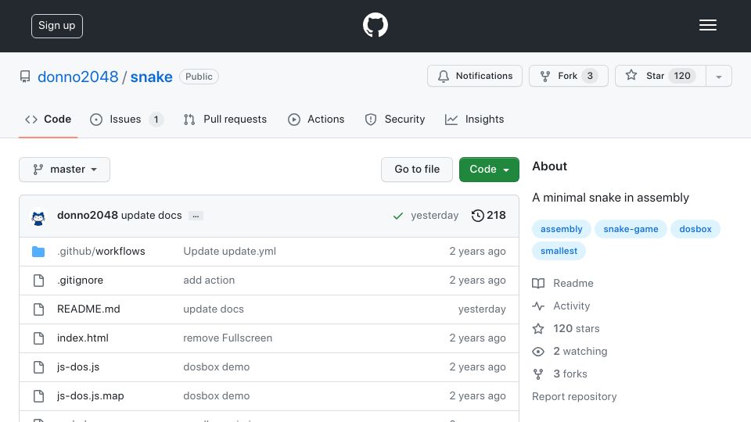Expand the commit message ellipsis

tap(196, 216)
